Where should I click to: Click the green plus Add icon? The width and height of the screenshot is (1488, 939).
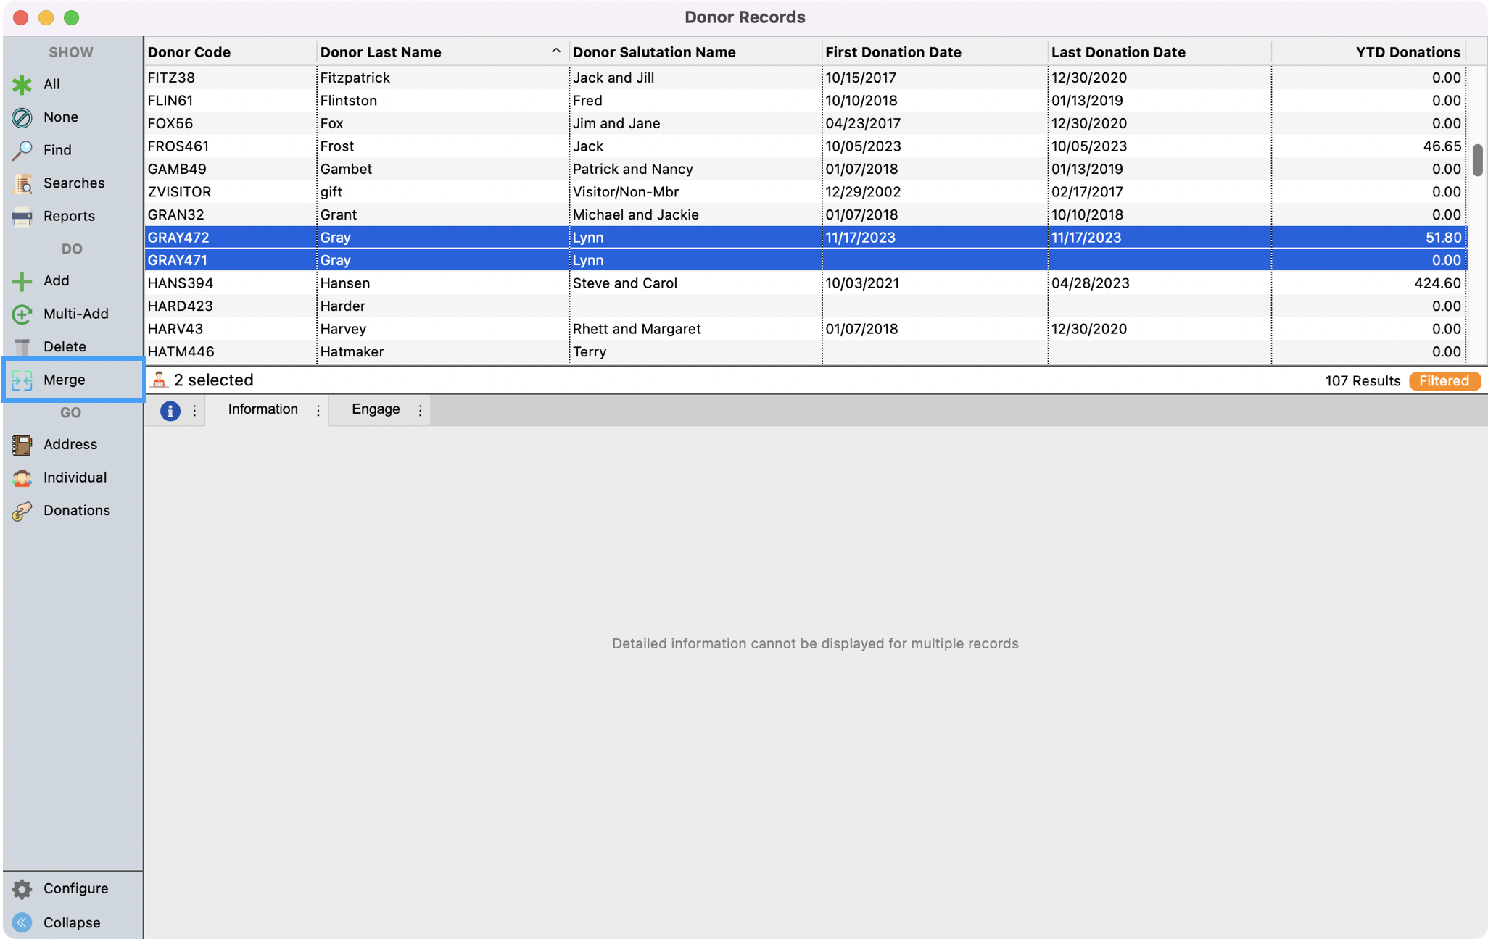[x=22, y=281]
